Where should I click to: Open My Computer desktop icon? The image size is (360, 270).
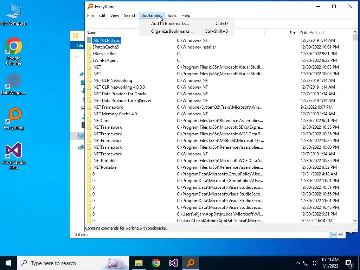point(14,14)
